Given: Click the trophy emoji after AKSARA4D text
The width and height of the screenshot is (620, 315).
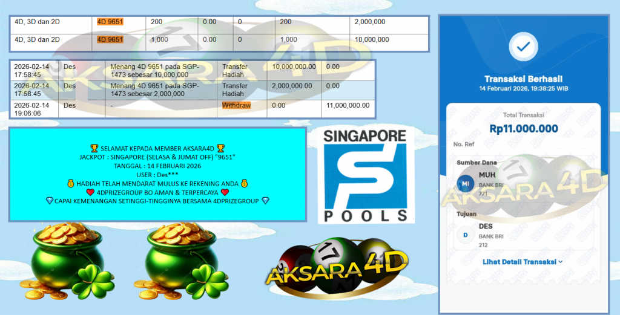Looking at the screenshot, I should coord(220,148).
